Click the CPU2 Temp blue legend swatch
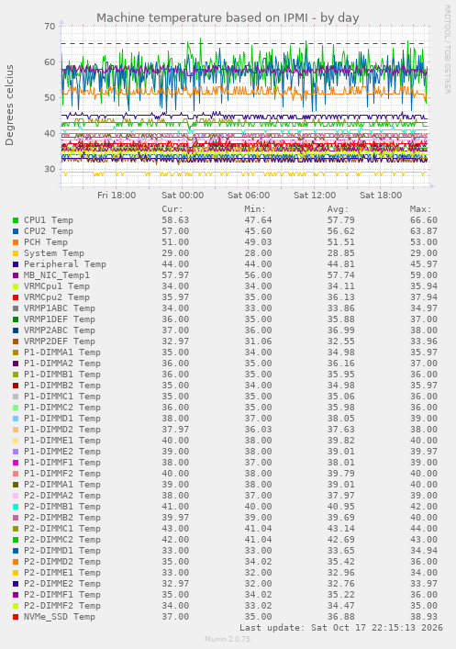The image size is (456, 649). point(16,231)
